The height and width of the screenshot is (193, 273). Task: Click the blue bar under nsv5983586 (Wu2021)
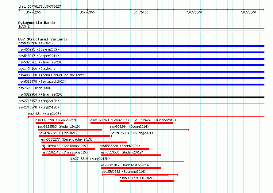tap(141, 46)
